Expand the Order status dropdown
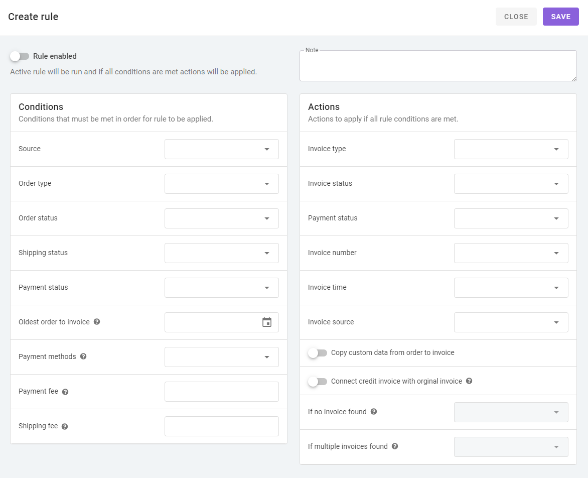Image resolution: width=588 pixels, height=478 pixels. click(222, 218)
